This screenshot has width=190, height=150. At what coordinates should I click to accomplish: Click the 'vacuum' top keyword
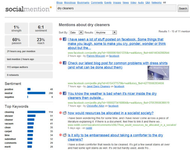[x=9, y=124]
